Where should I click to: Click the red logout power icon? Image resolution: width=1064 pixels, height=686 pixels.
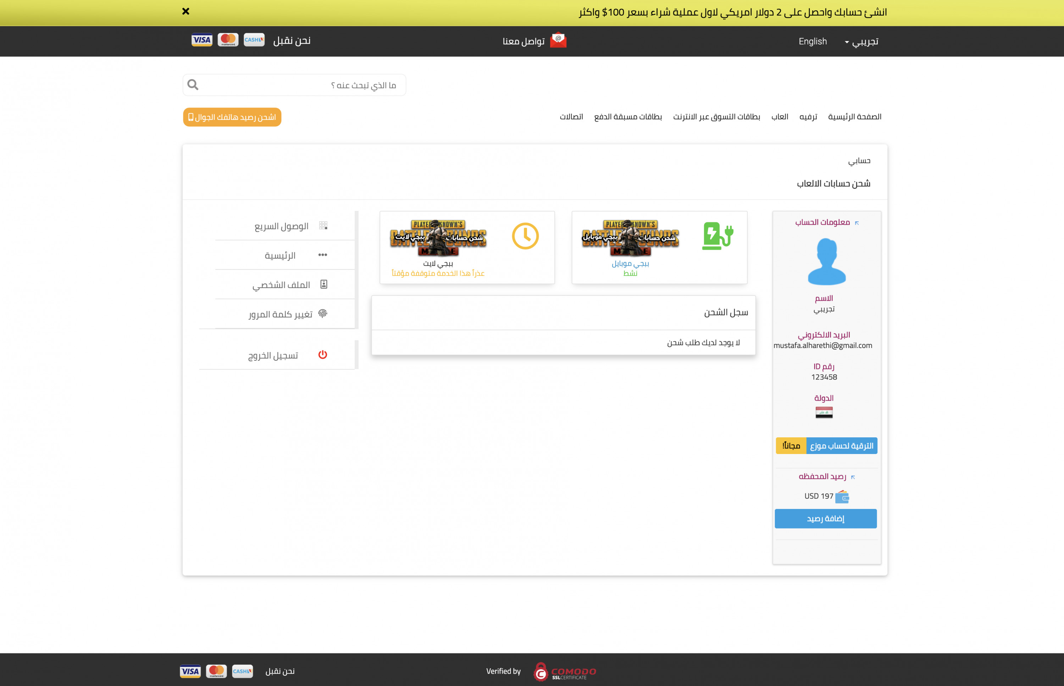click(x=323, y=355)
